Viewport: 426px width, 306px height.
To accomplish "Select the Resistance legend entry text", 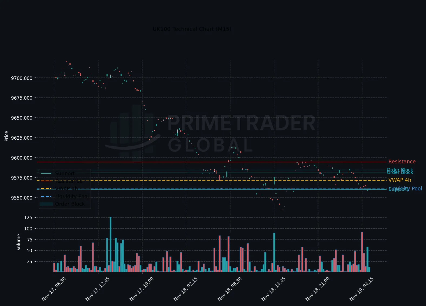I will pyautogui.click(x=69, y=181).
